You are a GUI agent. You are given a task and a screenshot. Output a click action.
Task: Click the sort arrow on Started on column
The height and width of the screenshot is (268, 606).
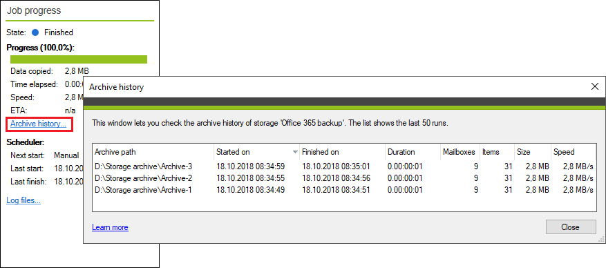tap(295, 152)
